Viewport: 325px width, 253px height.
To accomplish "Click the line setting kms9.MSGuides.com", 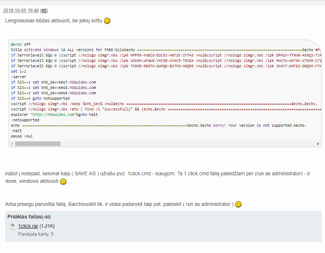I will pyautogui.click(x=54, y=93).
